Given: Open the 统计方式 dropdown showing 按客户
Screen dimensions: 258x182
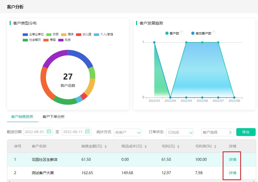Looking at the screenshot, I should tap(127, 132).
